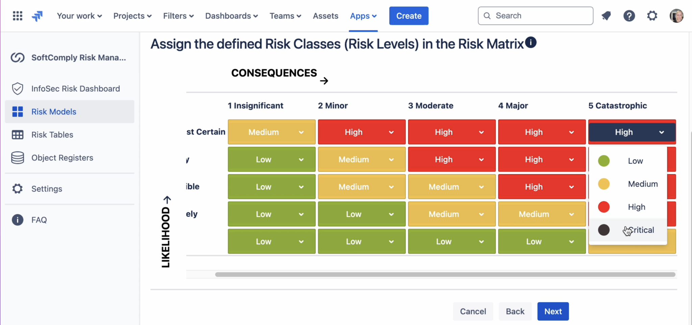Open the sidebar Settings page

point(47,189)
